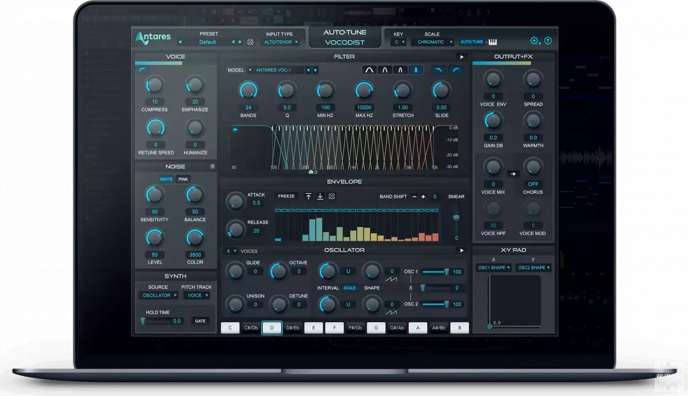
Task: Click the B note key
Action: point(459,328)
